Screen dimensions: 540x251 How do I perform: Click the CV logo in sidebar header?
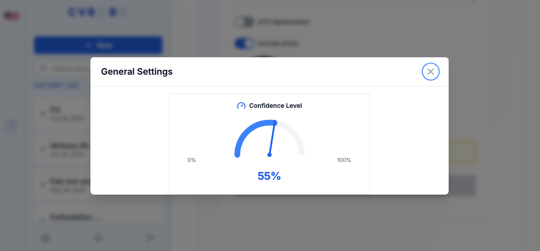98,13
